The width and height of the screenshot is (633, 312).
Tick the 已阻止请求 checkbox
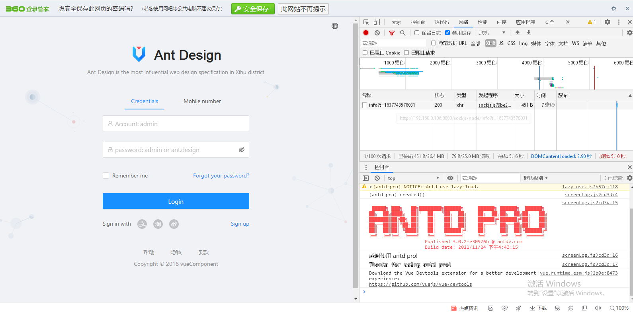tap(406, 53)
